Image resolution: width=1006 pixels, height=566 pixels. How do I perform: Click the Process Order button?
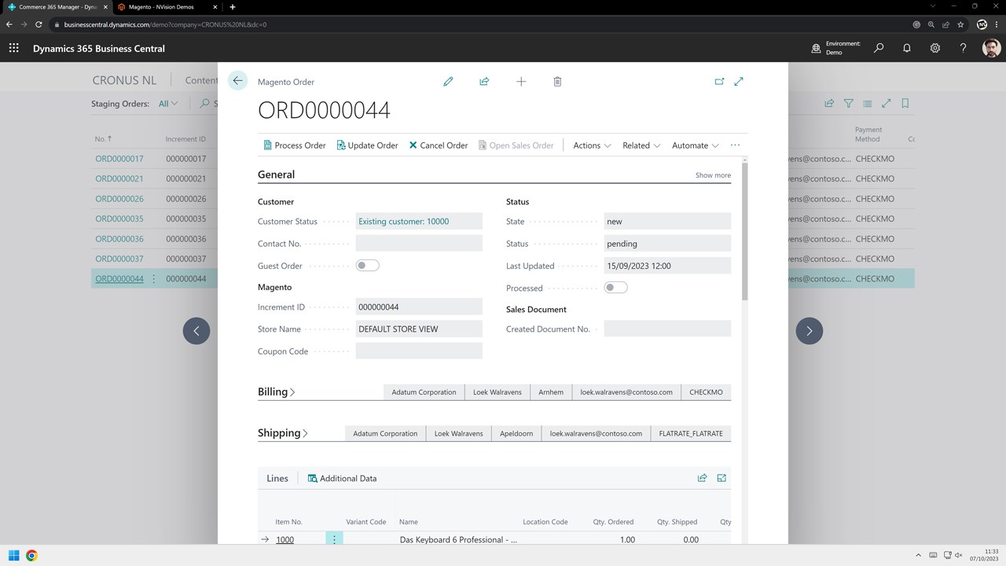(x=295, y=145)
